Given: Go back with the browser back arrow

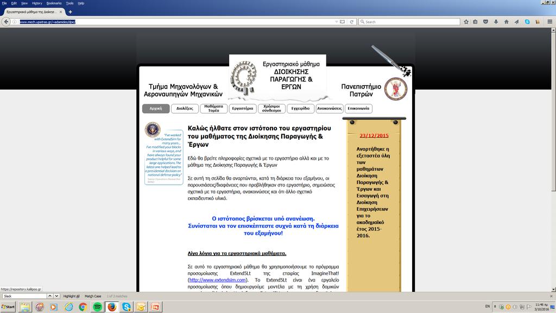Looking at the screenshot, I should [6, 22].
